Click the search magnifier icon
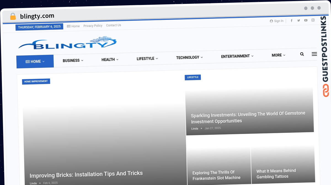Viewport: 331px width, 185px height. 302,54
